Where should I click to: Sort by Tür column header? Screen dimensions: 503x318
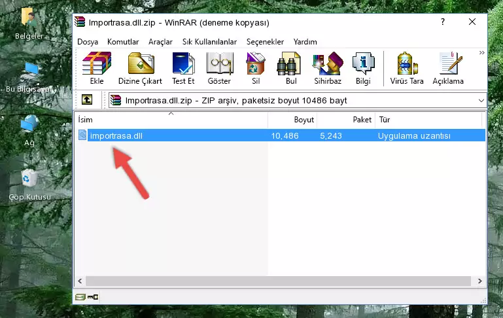[428, 120]
